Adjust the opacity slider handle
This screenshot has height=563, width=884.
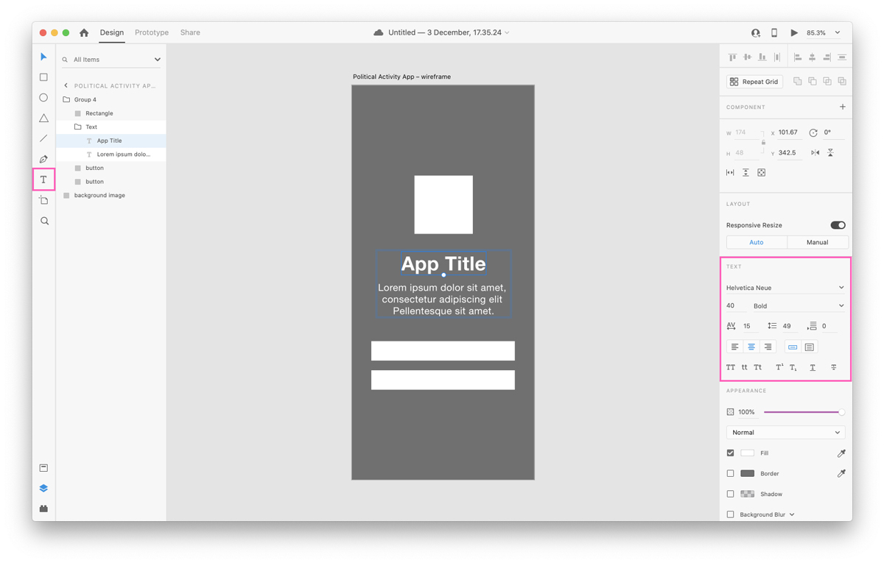pyautogui.click(x=841, y=412)
